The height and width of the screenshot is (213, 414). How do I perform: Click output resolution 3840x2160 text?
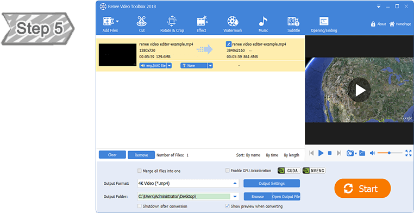[x=235, y=51]
